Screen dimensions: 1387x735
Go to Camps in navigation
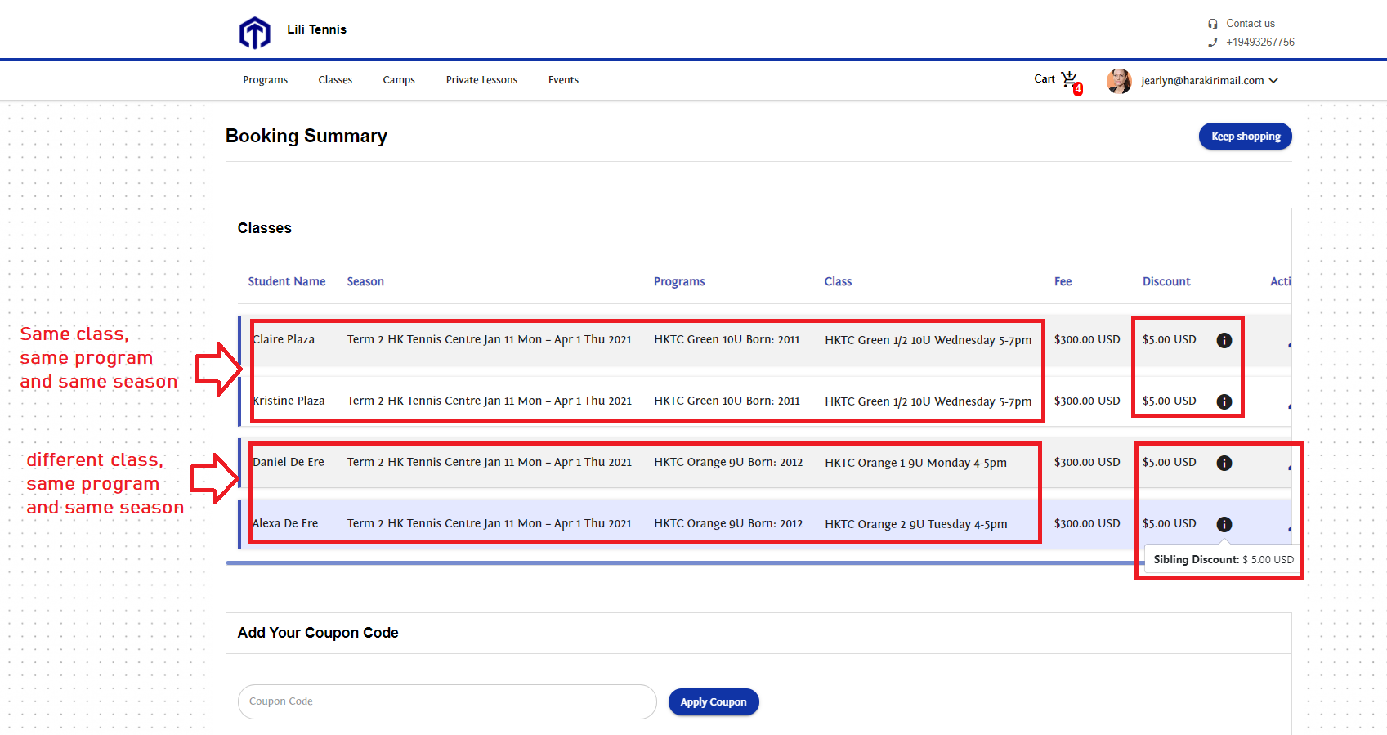pyautogui.click(x=399, y=80)
